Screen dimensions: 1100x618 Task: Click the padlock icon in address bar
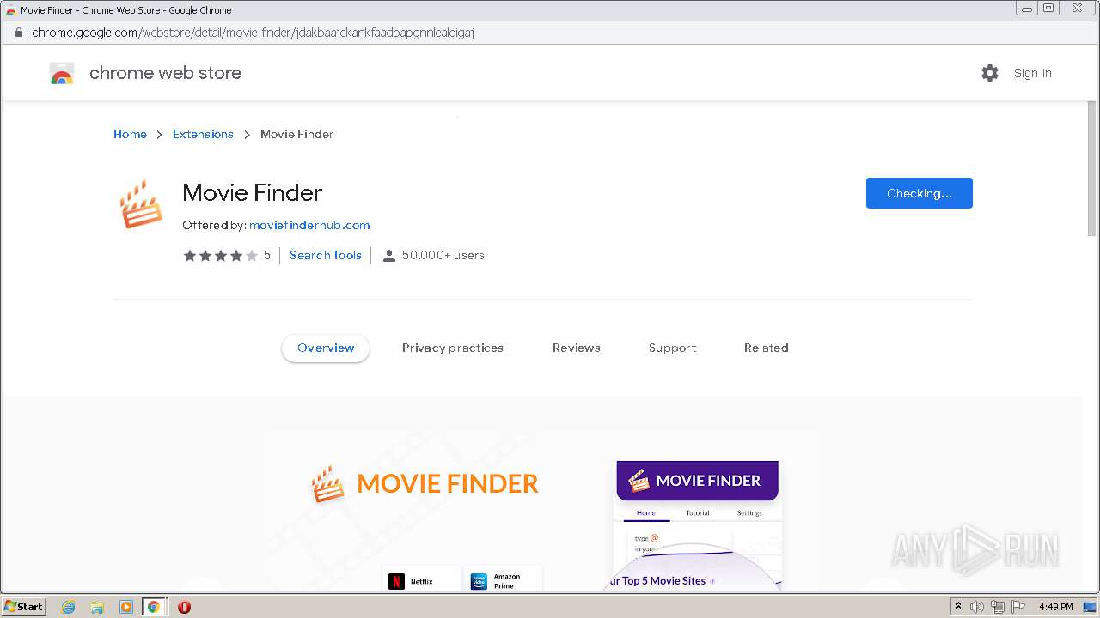pos(18,33)
